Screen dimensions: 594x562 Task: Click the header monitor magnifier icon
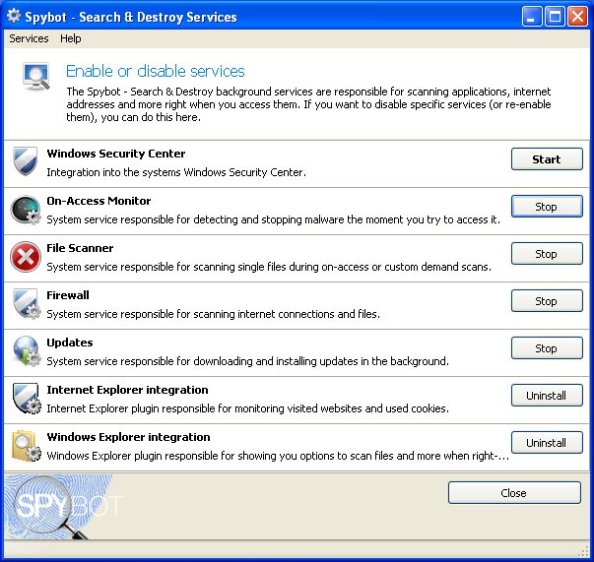[36, 78]
